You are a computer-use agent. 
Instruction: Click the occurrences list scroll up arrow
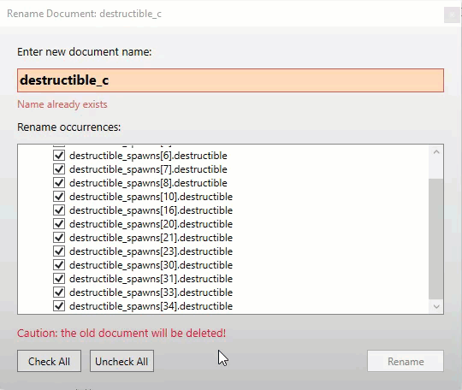click(x=436, y=152)
